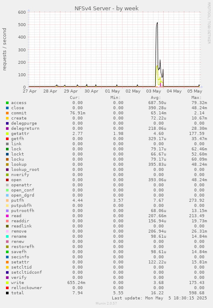Click the open_conf legend label
The height and width of the screenshot is (308, 213).
(23, 190)
